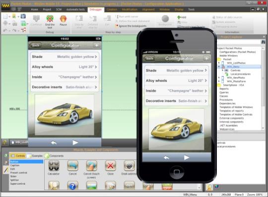The height and width of the screenshot is (197, 268).
Task: Select Preset control in control type list
Action: click(19, 173)
